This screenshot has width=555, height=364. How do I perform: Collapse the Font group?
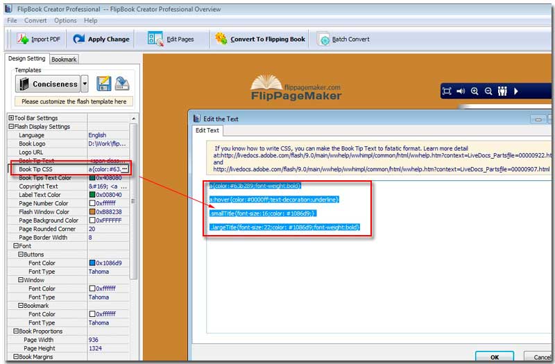(x=16, y=246)
